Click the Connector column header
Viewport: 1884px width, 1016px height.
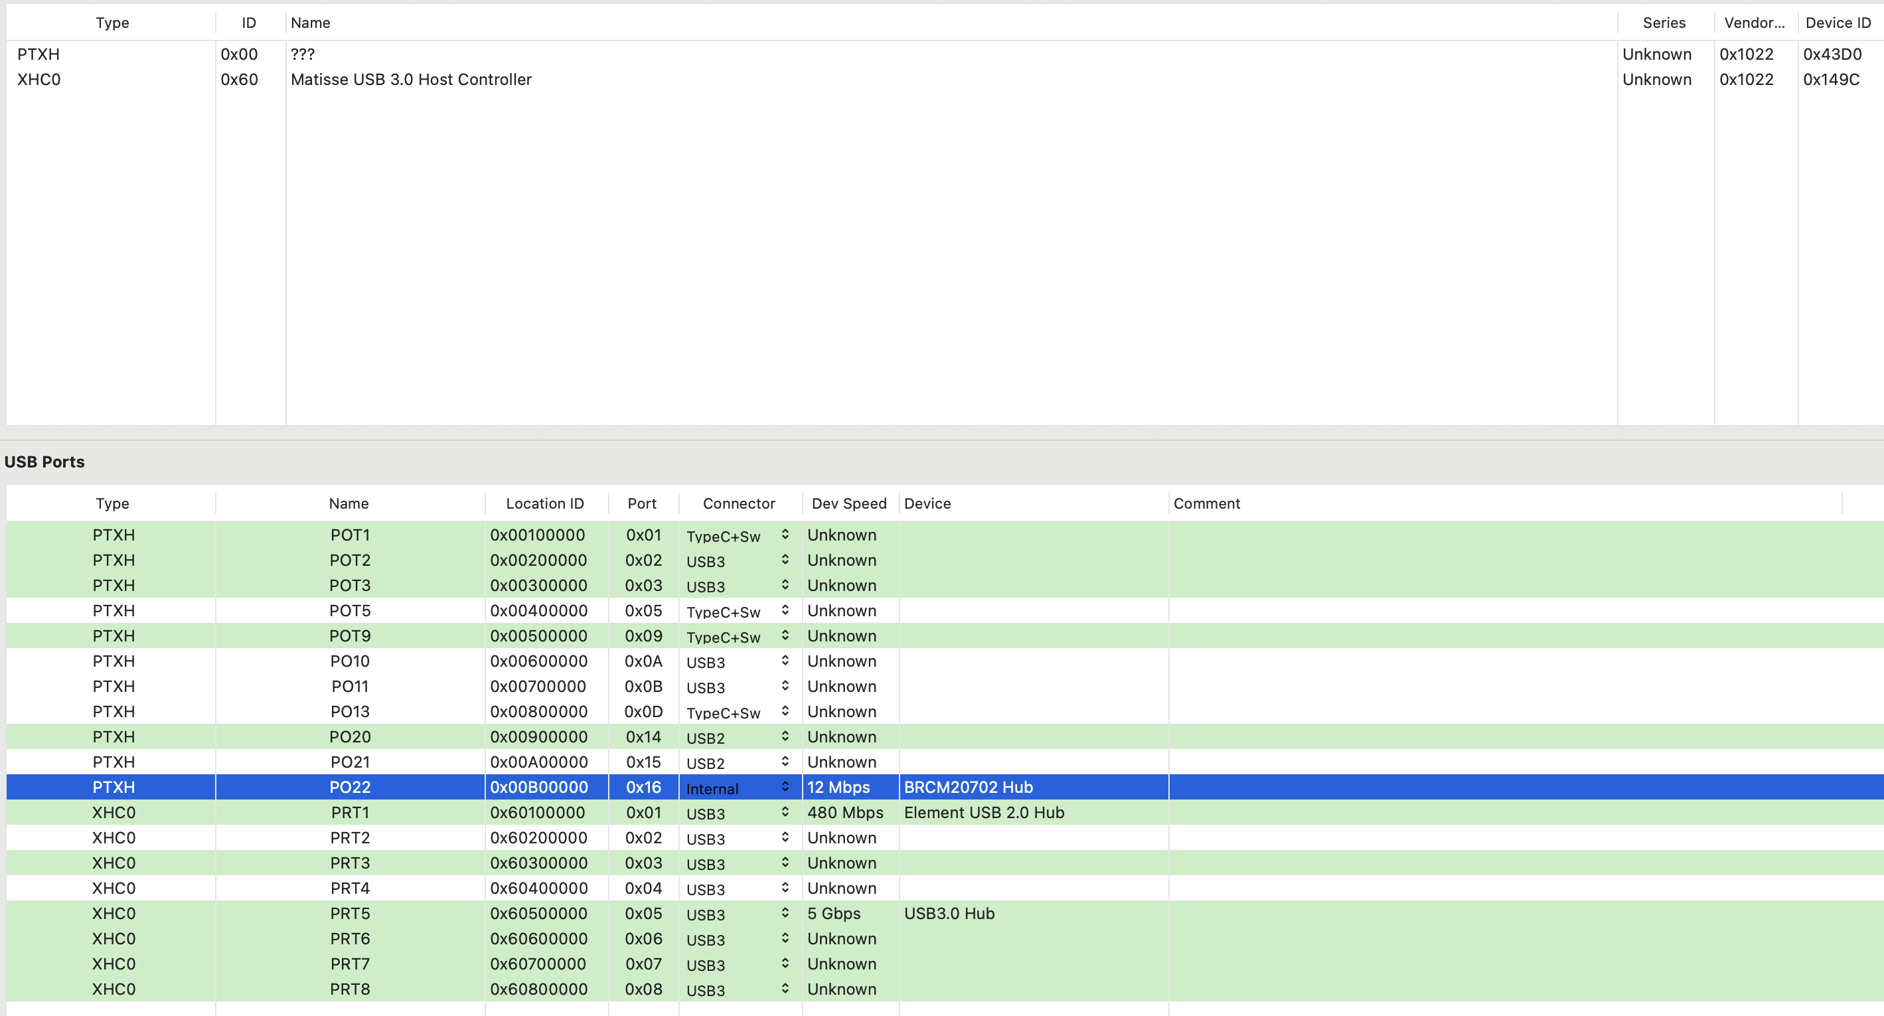[x=739, y=503]
